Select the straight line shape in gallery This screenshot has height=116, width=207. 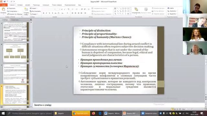(118, 8)
